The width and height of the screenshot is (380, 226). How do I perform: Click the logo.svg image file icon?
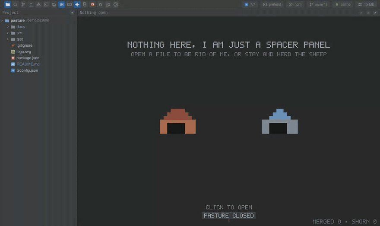pos(13,52)
